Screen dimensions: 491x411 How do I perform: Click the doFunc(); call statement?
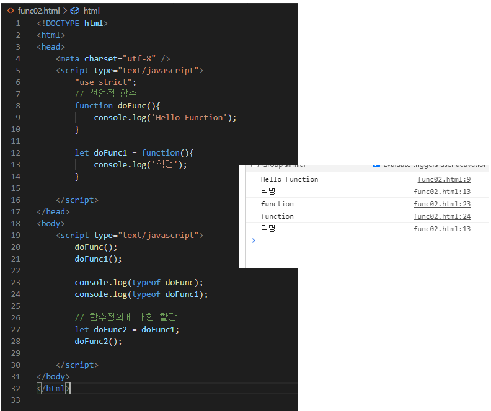[96, 247]
